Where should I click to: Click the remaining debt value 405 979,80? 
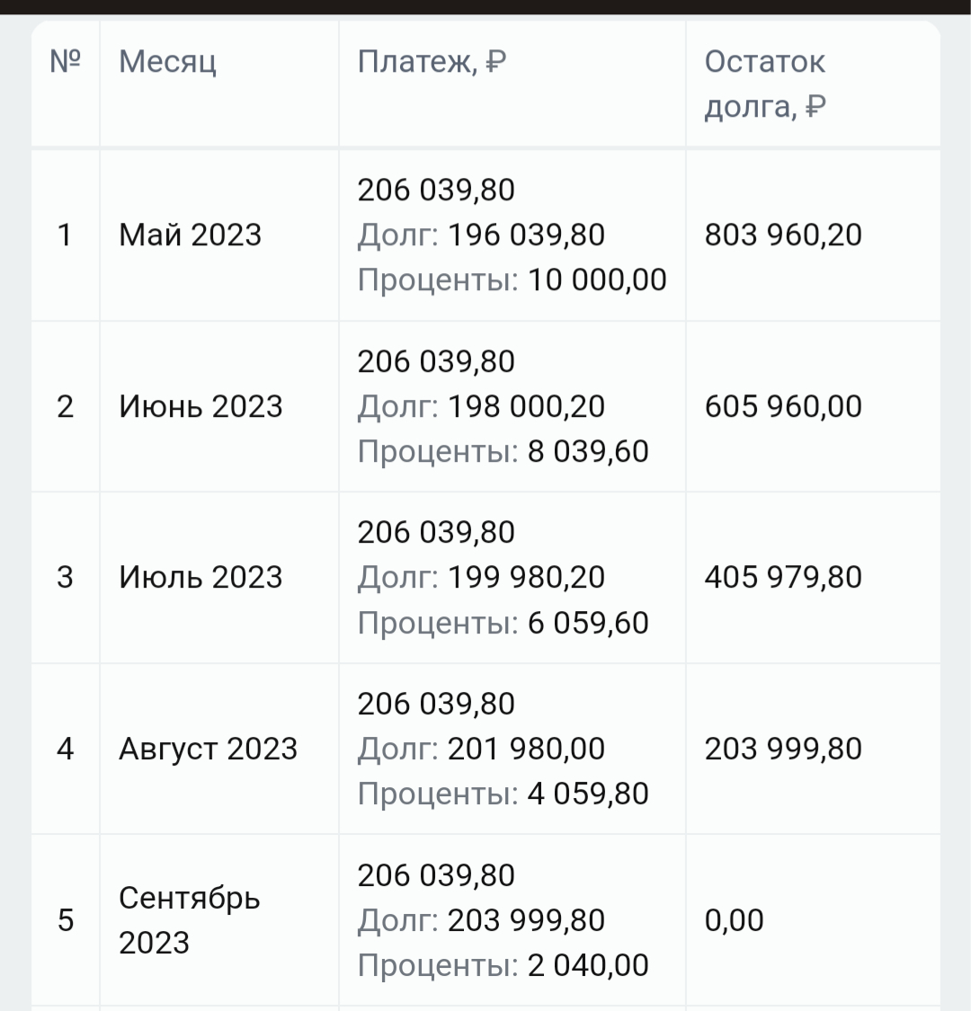tap(783, 577)
